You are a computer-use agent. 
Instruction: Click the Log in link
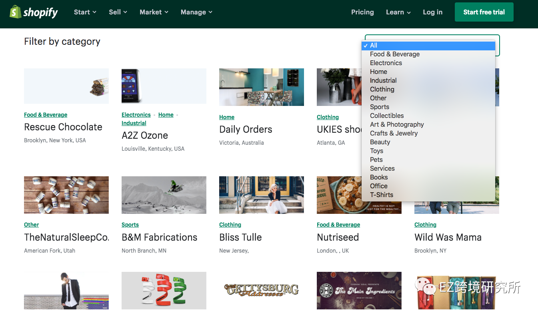click(x=433, y=12)
